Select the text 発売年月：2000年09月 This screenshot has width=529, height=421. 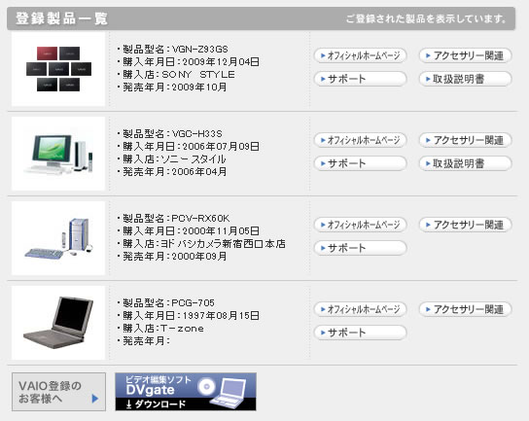point(174,257)
